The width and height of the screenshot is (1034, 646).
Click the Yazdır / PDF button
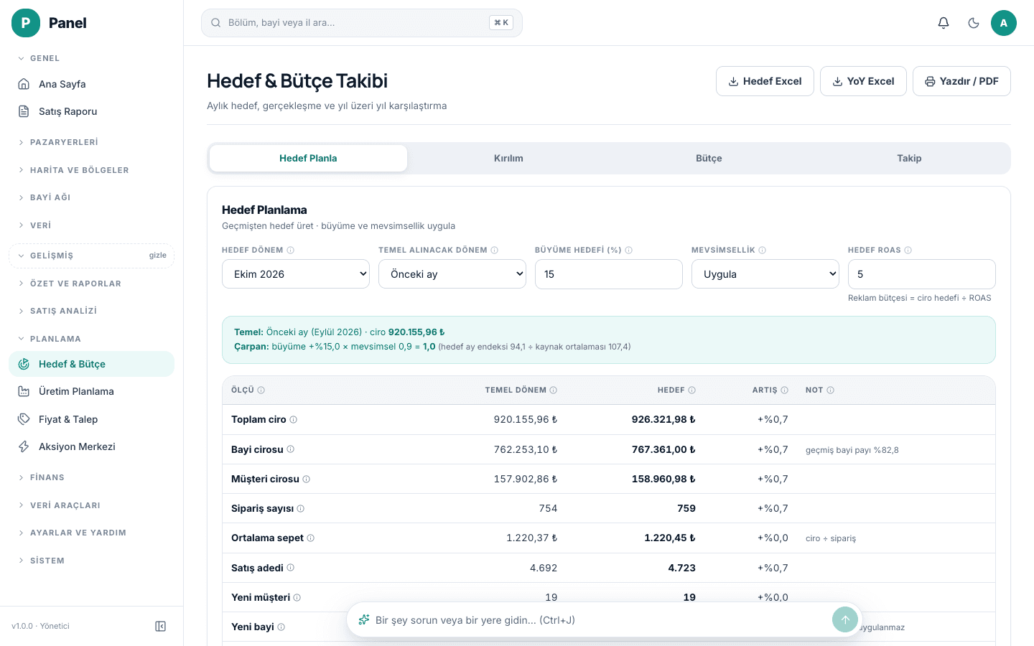click(961, 81)
